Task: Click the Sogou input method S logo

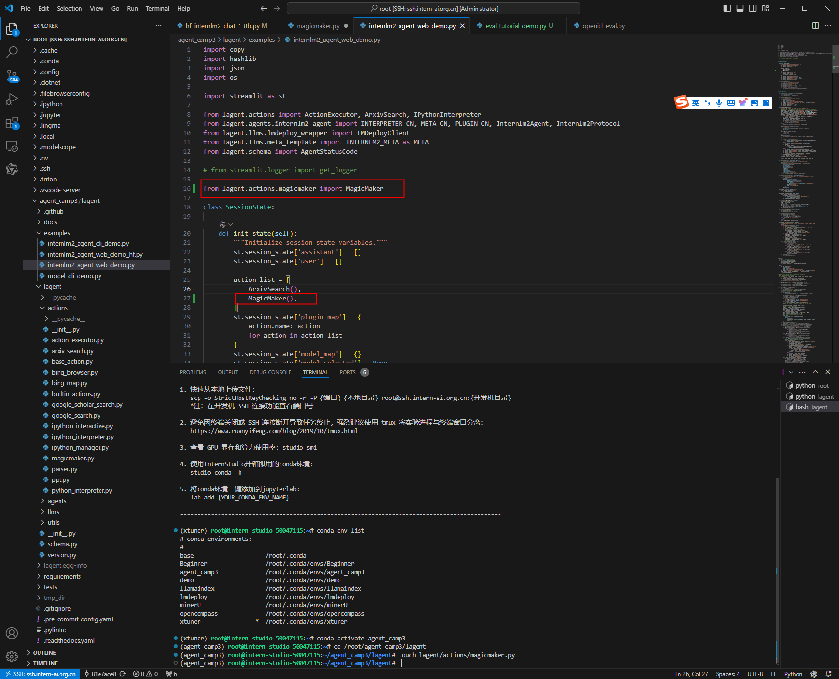Action: (x=681, y=102)
